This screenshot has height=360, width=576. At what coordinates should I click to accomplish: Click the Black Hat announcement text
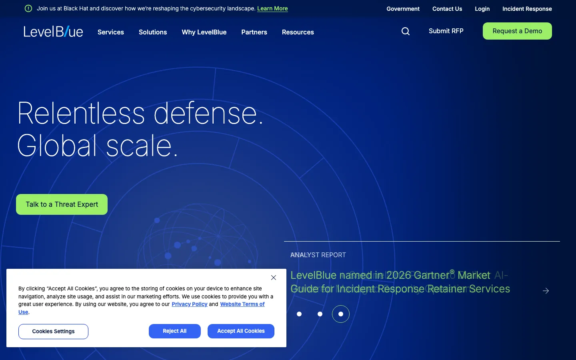[146, 8]
